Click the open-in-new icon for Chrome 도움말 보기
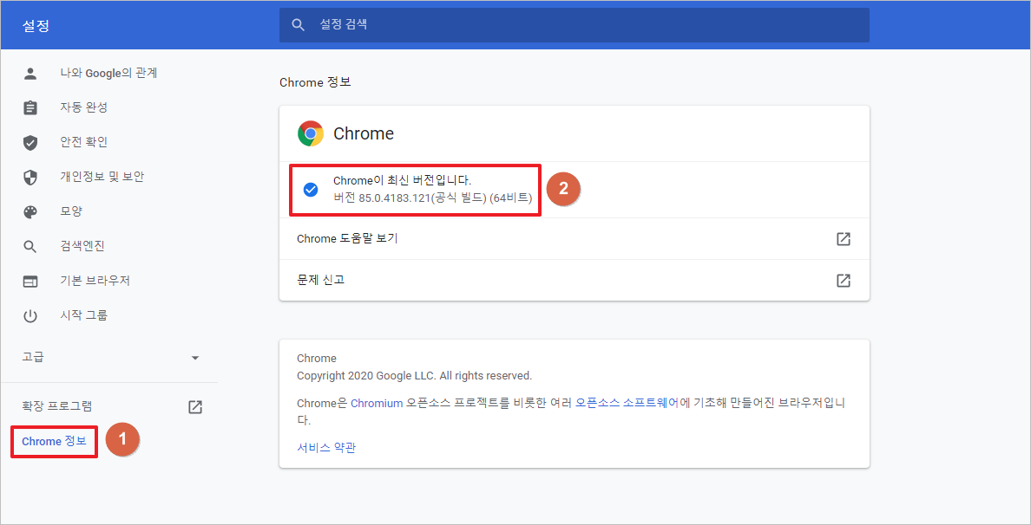 (x=844, y=239)
